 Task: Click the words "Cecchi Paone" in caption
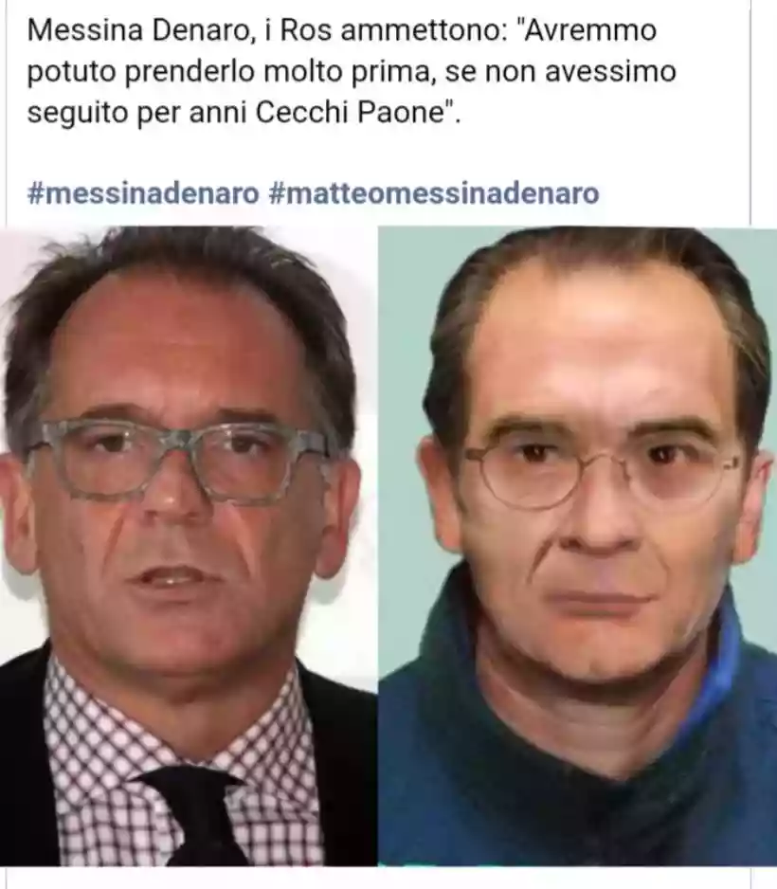349,112
